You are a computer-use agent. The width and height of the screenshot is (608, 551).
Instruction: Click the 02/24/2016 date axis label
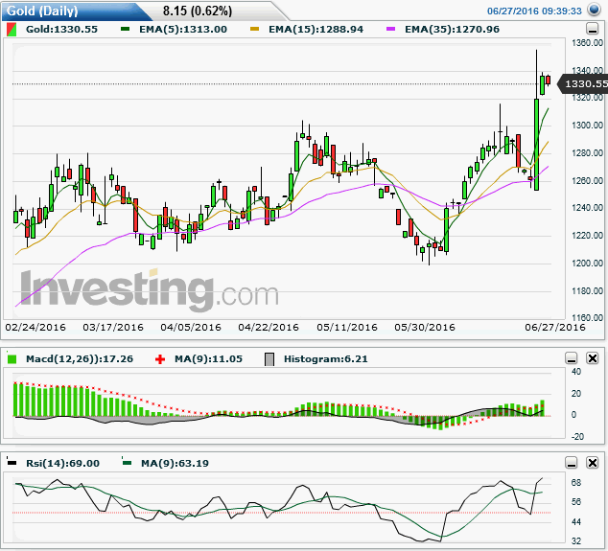[x=35, y=328]
